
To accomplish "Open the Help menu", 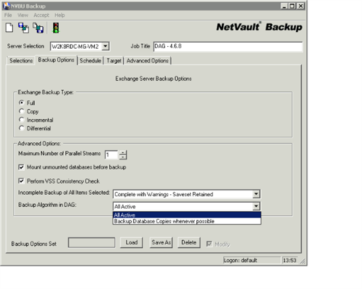I will 59,15.
